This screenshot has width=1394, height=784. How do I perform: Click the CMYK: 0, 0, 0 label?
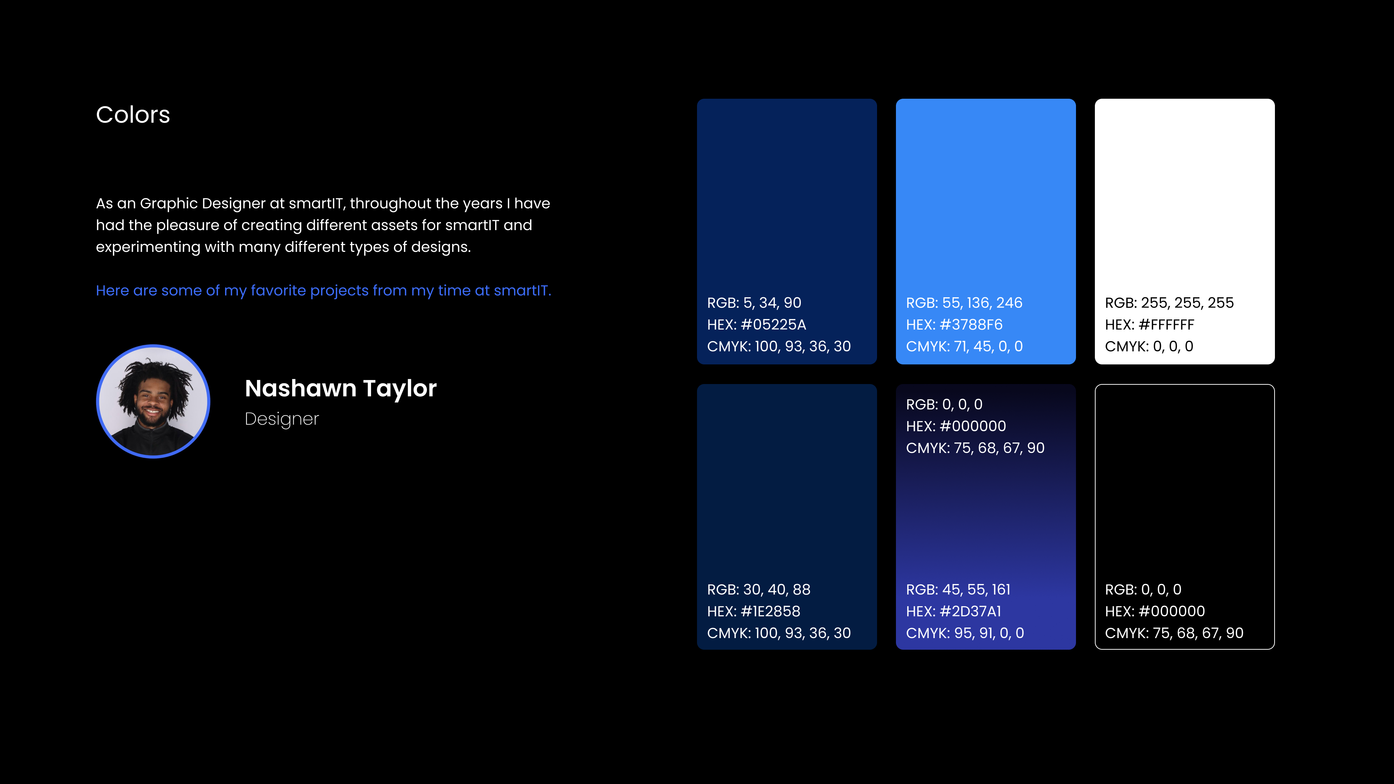click(1148, 346)
